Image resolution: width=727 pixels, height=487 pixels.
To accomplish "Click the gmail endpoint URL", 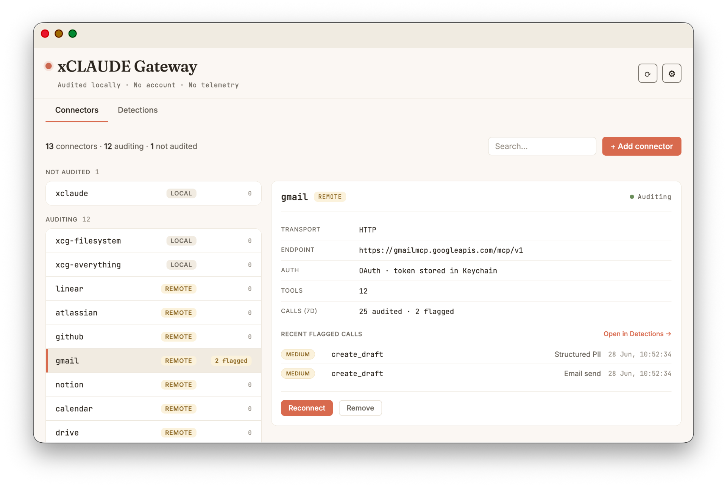I will [441, 250].
